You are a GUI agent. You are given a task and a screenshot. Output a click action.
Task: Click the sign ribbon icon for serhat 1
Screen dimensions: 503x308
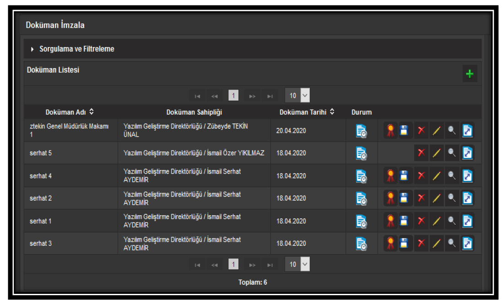coord(390,221)
